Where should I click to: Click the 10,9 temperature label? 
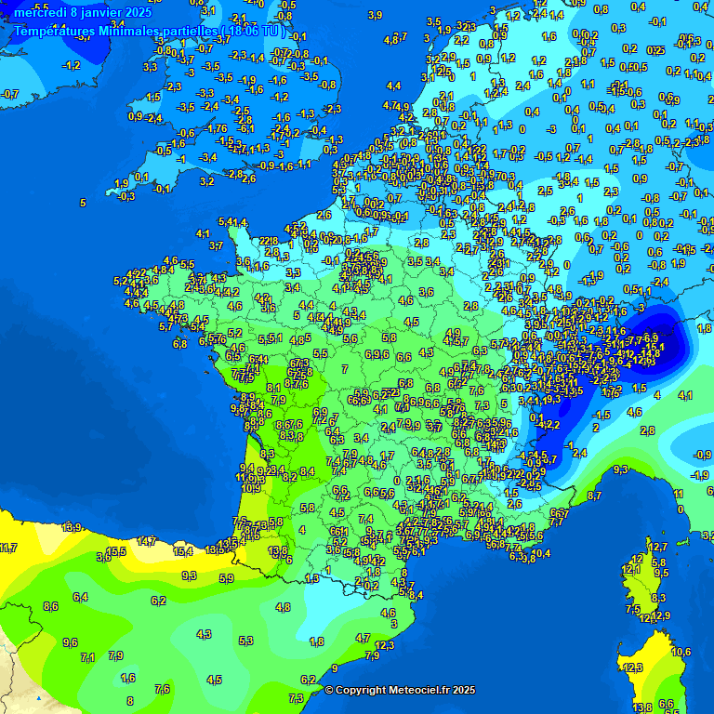coord(251,488)
